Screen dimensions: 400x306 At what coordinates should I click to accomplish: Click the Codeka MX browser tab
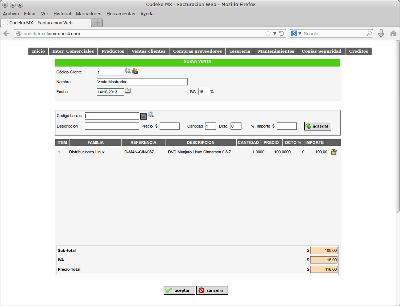44,22
